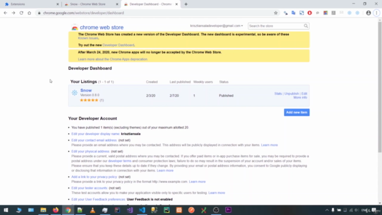Go back to the previous page
This screenshot has height=215, width=382.
(x=5, y=13)
